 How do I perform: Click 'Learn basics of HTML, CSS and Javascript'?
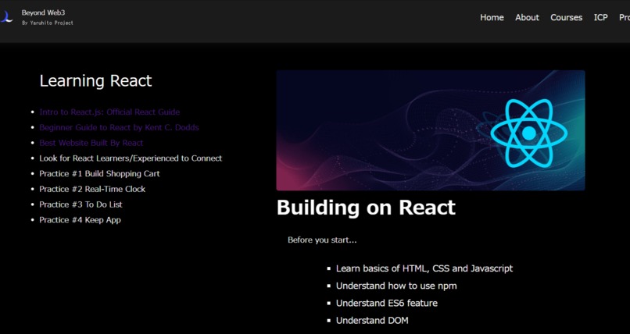pos(424,268)
